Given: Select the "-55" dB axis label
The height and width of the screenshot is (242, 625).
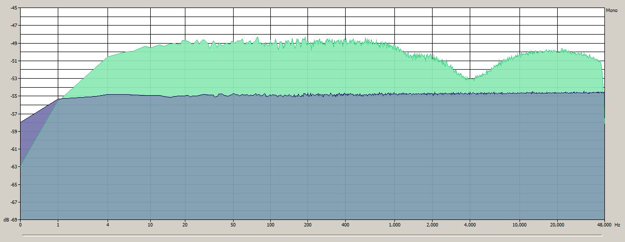Looking at the screenshot, I should 13,96.
